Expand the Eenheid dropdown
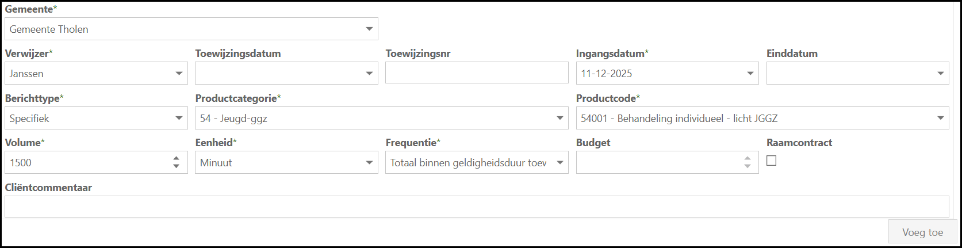This screenshot has height=248, width=962. coord(369,163)
